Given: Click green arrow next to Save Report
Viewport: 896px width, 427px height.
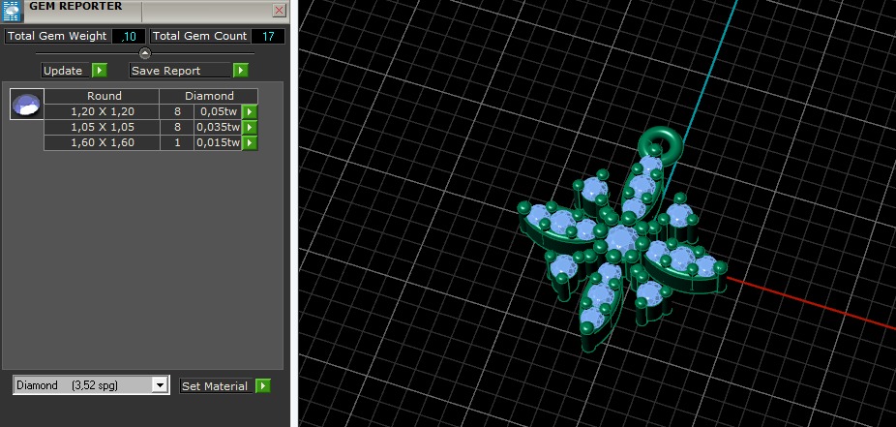Looking at the screenshot, I should [241, 71].
